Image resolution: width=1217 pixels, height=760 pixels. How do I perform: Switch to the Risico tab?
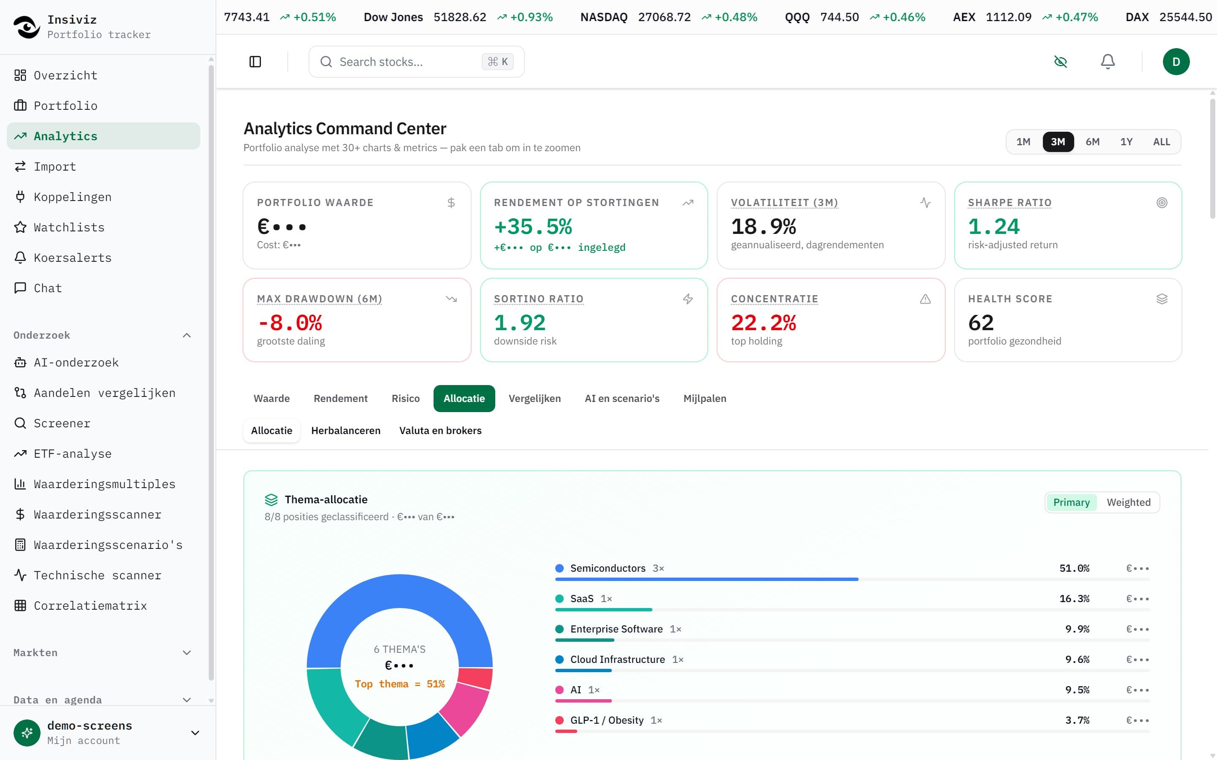[x=405, y=399]
